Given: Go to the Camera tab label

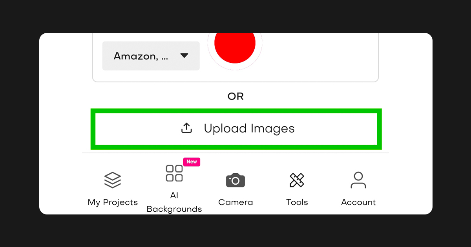Looking at the screenshot, I should click(x=235, y=202).
